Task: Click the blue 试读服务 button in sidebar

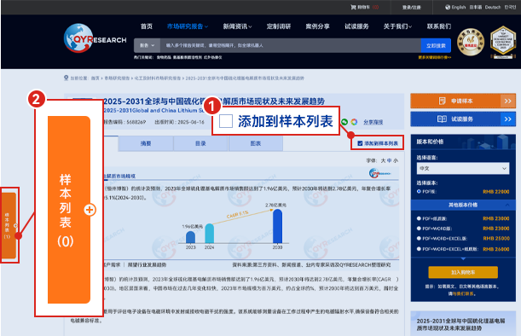Action: click(x=463, y=119)
